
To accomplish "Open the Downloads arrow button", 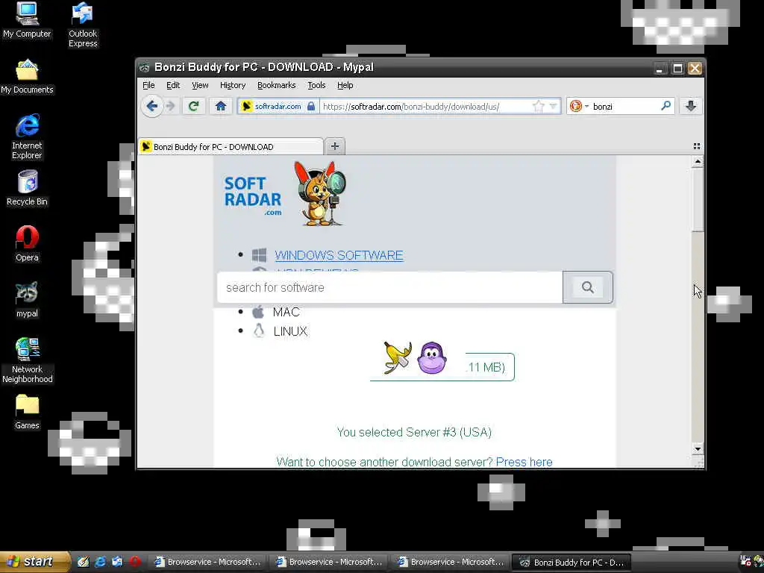I will (x=690, y=106).
